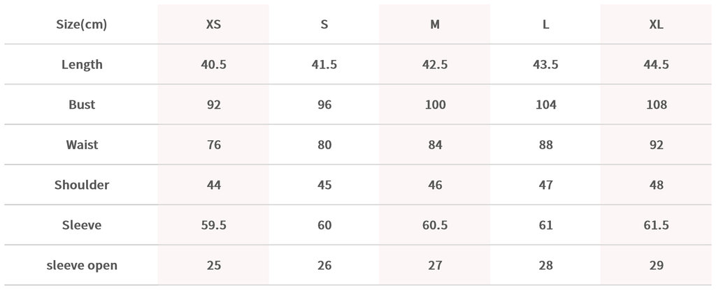
Task: Select the L size column header
Action: [545, 24]
